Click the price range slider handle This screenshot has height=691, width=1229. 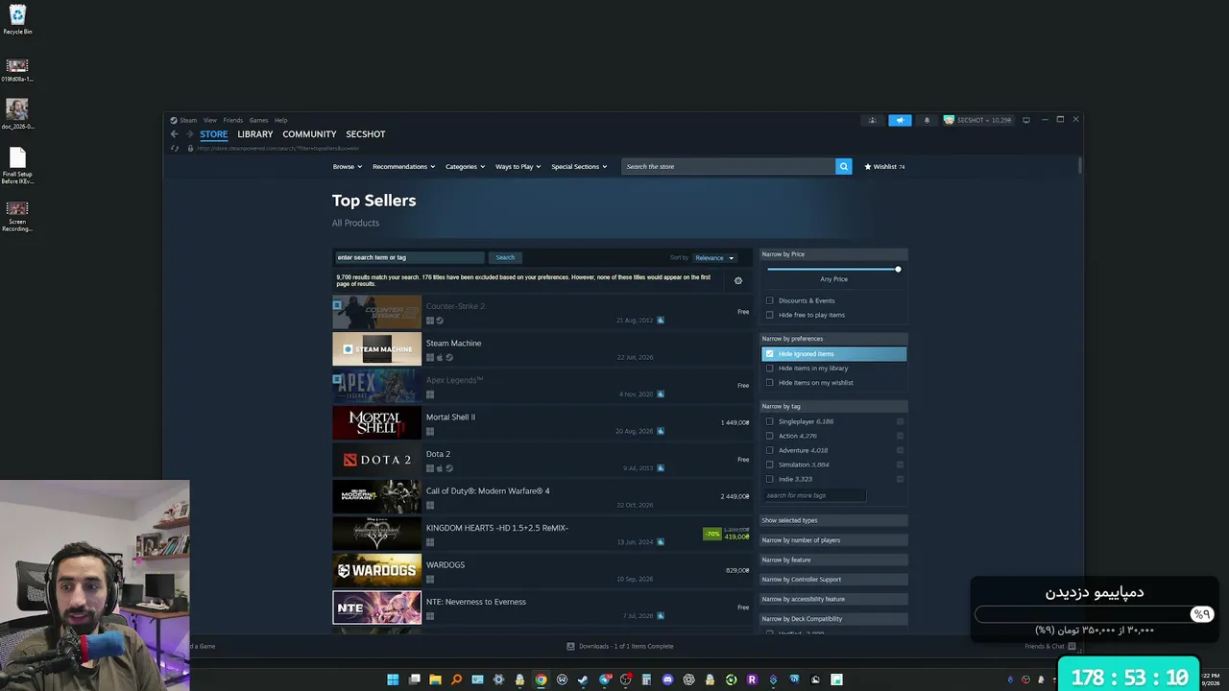[x=898, y=269]
